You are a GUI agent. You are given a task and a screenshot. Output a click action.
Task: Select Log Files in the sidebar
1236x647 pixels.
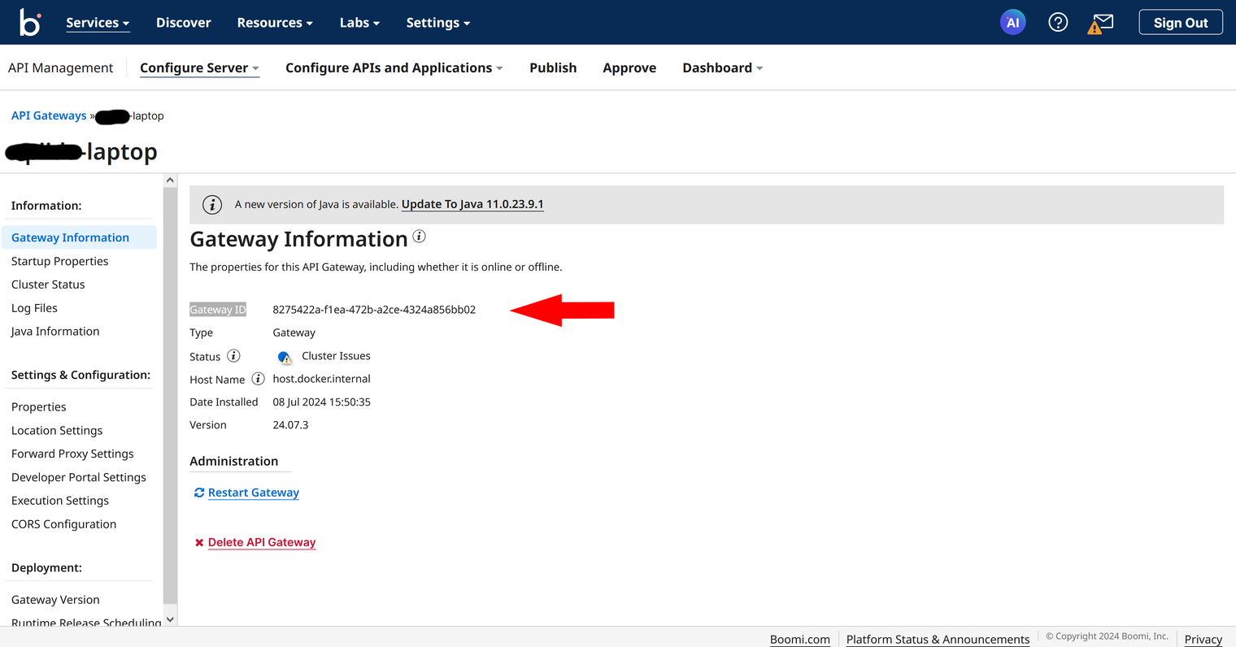(34, 307)
